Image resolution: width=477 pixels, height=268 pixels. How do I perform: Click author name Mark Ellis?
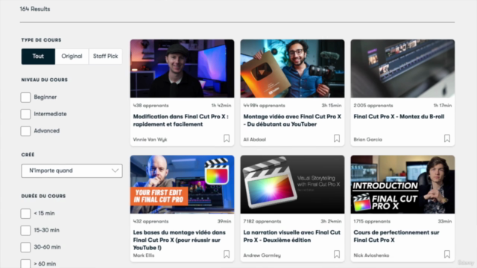point(144,255)
